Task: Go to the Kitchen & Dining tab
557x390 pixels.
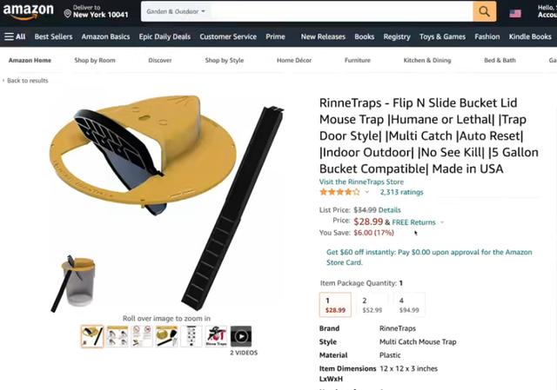Action: point(427,60)
